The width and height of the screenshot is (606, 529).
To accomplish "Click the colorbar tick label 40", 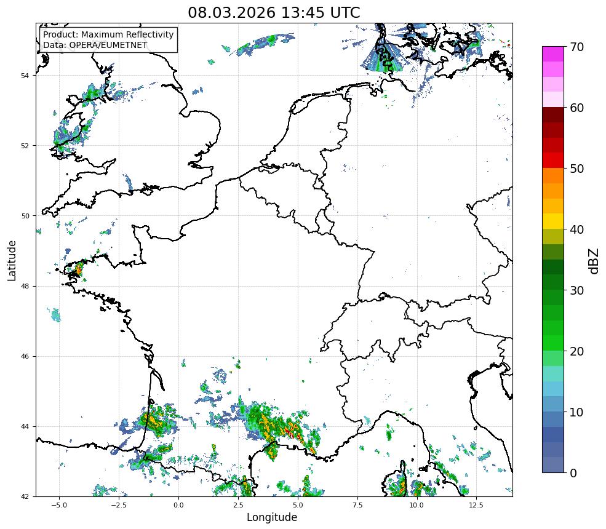I will [x=576, y=229].
